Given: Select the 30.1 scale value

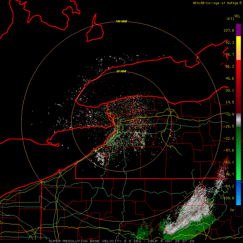Looking at the screenshot, I should 230,90.
